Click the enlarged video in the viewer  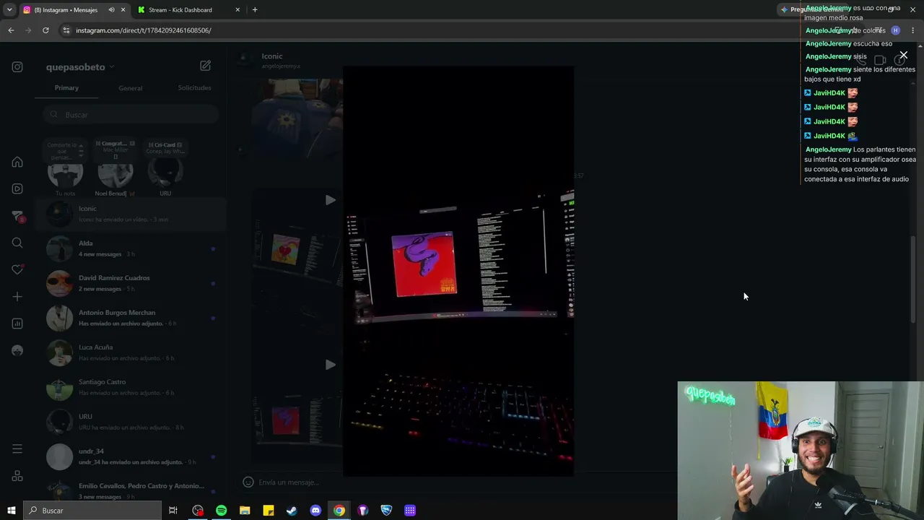point(458,271)
